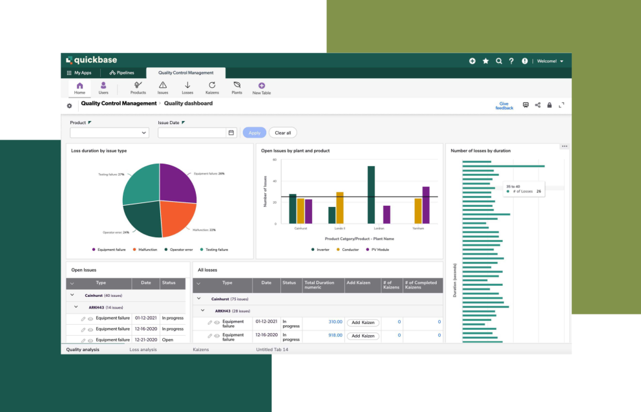Expand the Welcome! account menu
This screenshot has width=641, height=412.
click(x=550, y=61)
